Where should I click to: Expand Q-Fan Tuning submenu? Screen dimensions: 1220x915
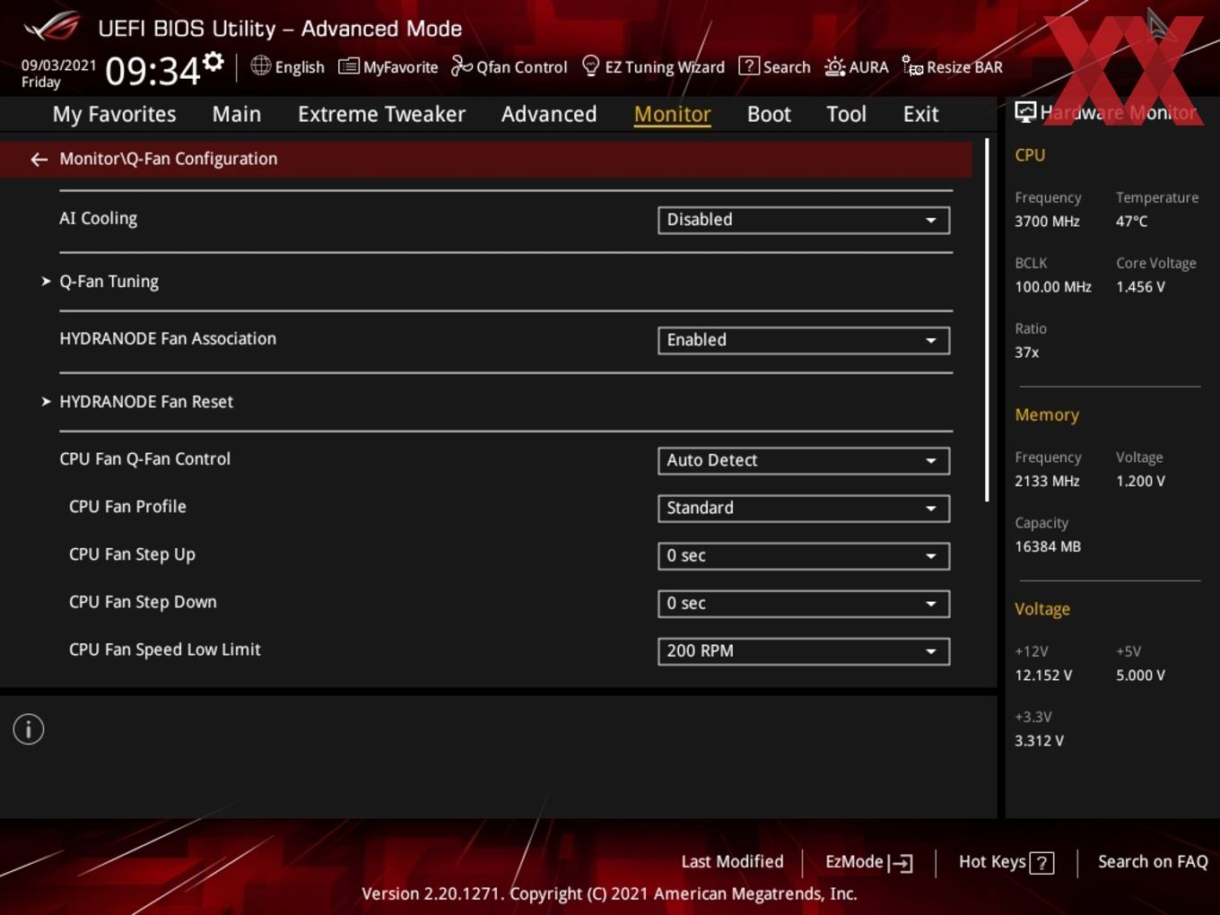(109, 282)
